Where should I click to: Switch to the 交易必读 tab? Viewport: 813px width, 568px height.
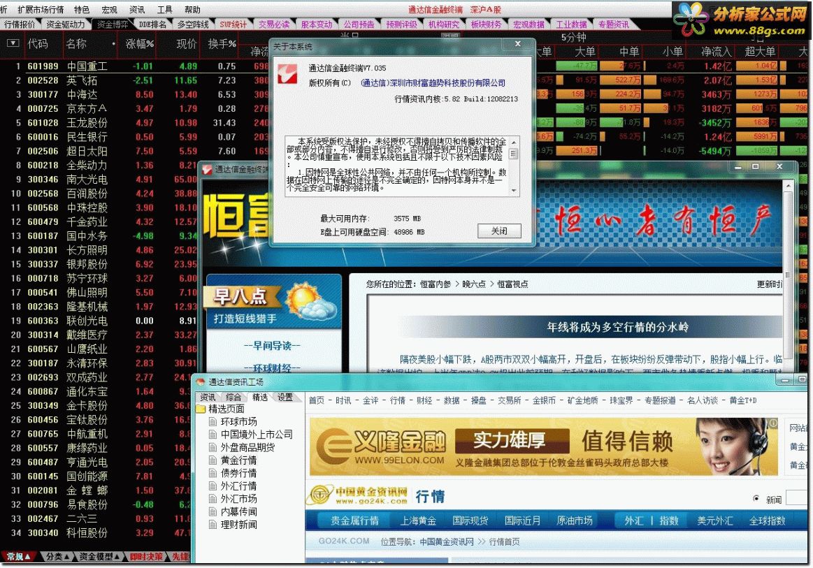[274, 24]
